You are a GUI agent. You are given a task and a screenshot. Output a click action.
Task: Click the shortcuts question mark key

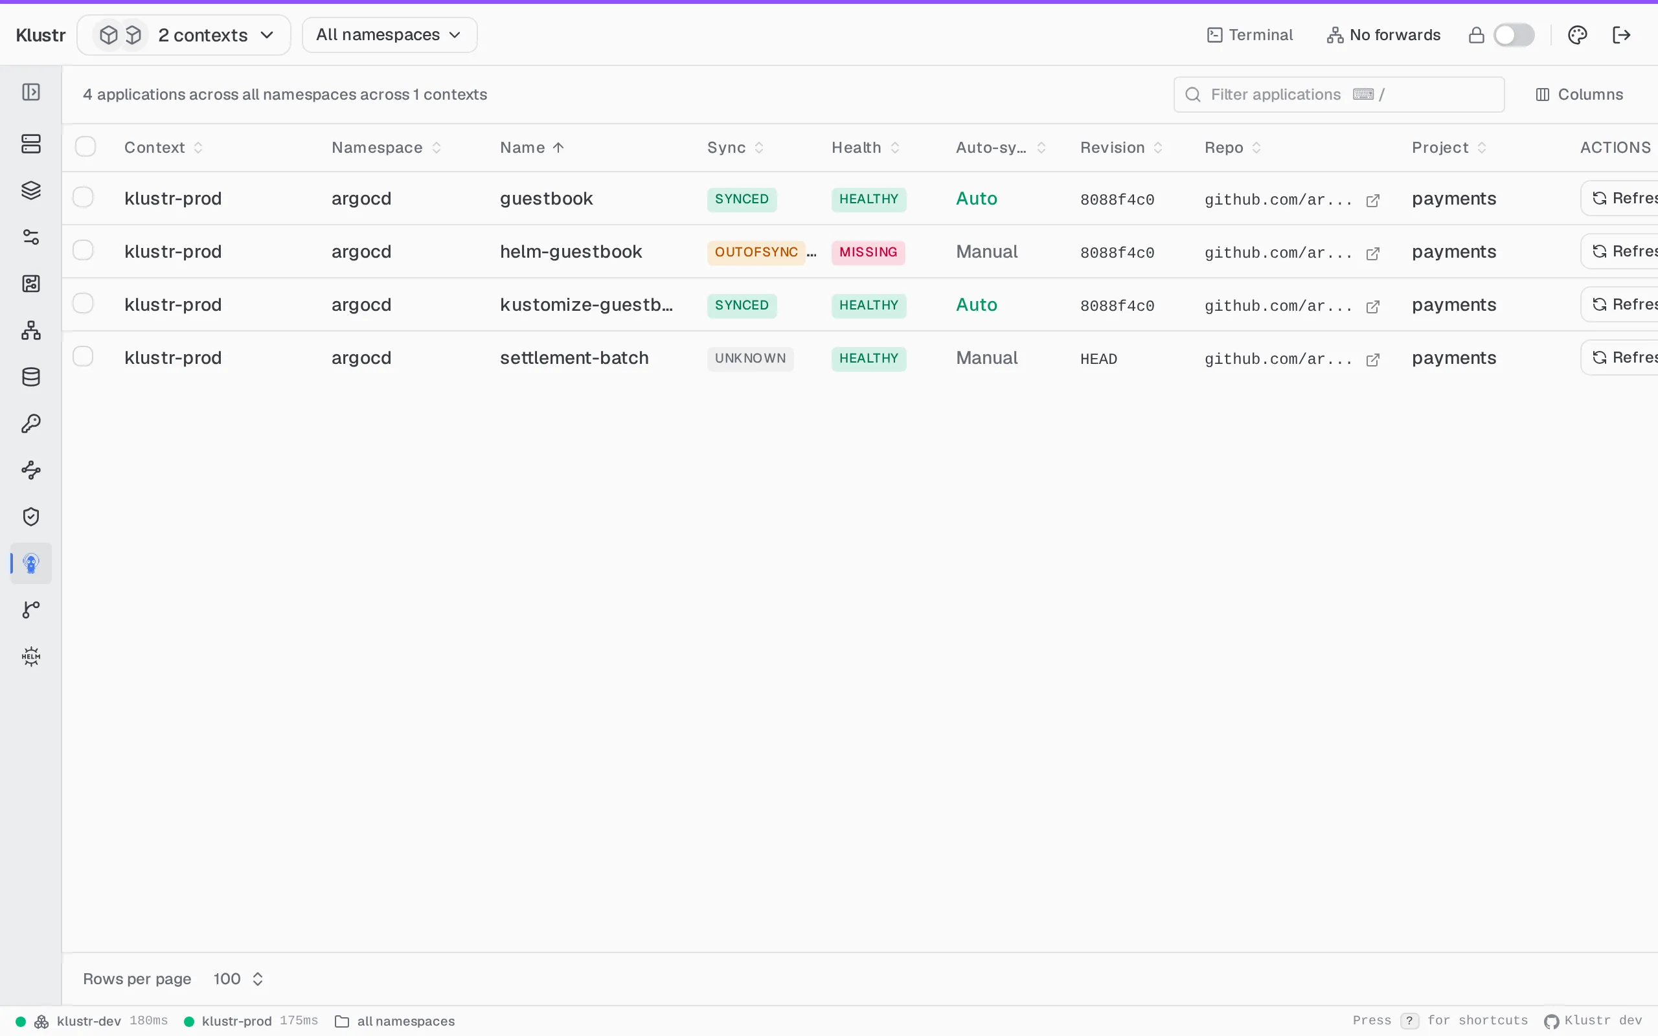point(1409,1020)
